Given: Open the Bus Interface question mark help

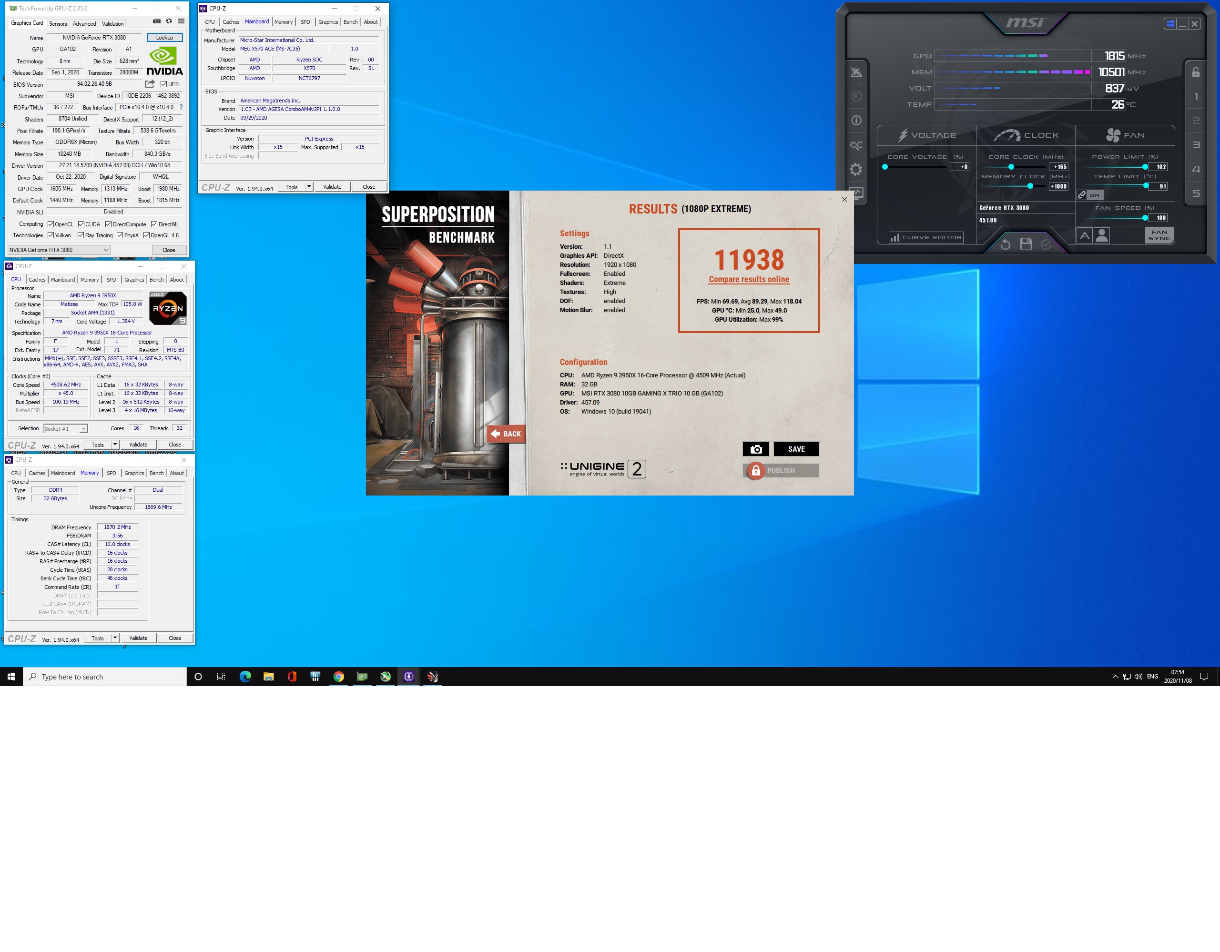Looking at the screenshot, I should (181, 107).
